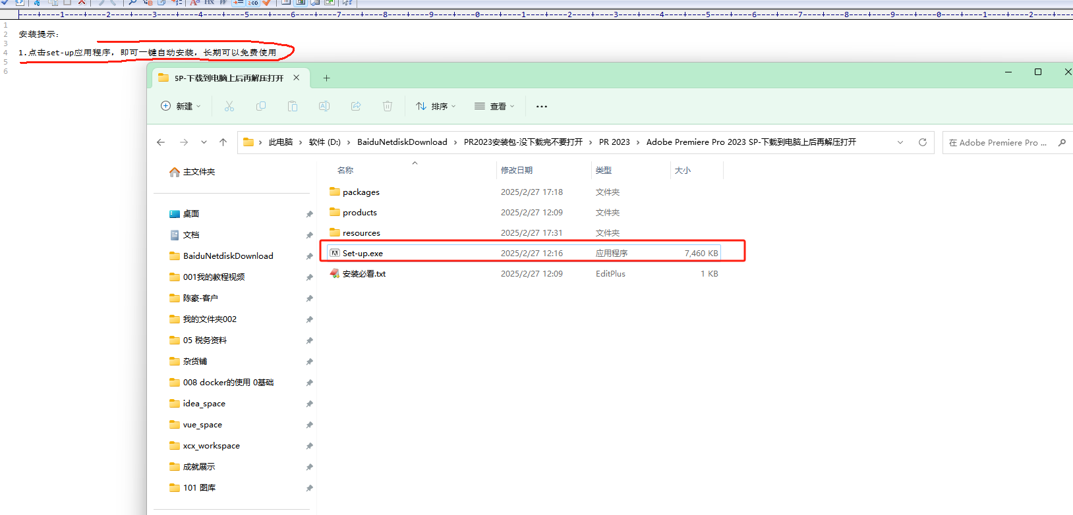
Task: Open the 排序 (Sort) dropdown
Action: click(436, 106)
